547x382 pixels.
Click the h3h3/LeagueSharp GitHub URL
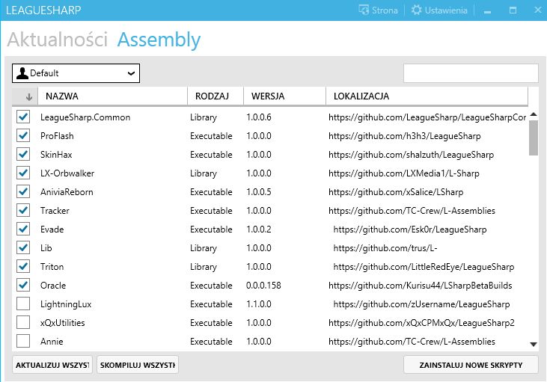(404, 136)
